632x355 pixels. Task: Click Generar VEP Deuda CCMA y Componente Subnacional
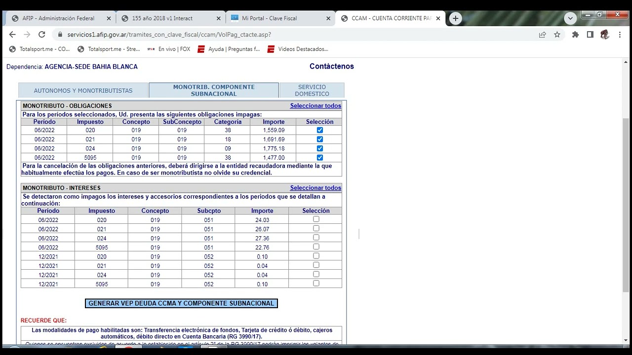coord(181,303)
